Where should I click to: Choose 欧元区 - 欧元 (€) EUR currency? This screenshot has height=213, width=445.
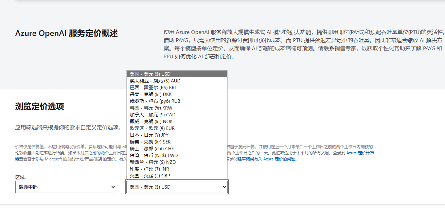click(x=177, y=128)
